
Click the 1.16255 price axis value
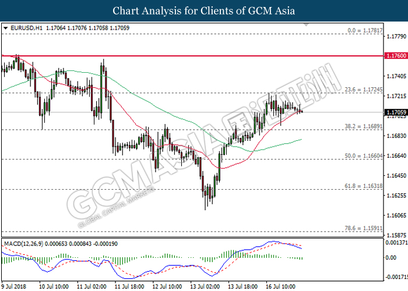click(x=396, y=196)
